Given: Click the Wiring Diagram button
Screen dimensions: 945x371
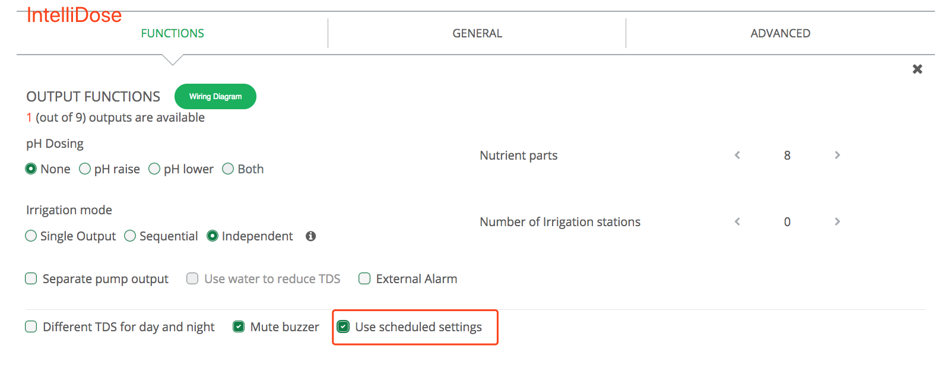Looking at the screenshot, I should pyautogui.click(x=215, y=96).
